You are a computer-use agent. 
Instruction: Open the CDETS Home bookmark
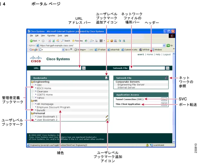tap(45, 94)
